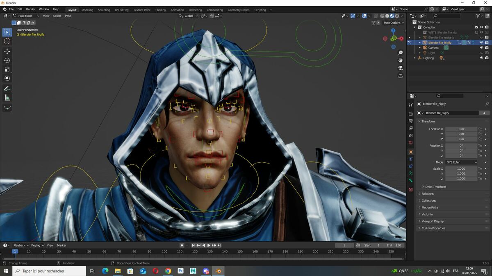
Task: Activate the Rotate tool
Action: (7, 60)
